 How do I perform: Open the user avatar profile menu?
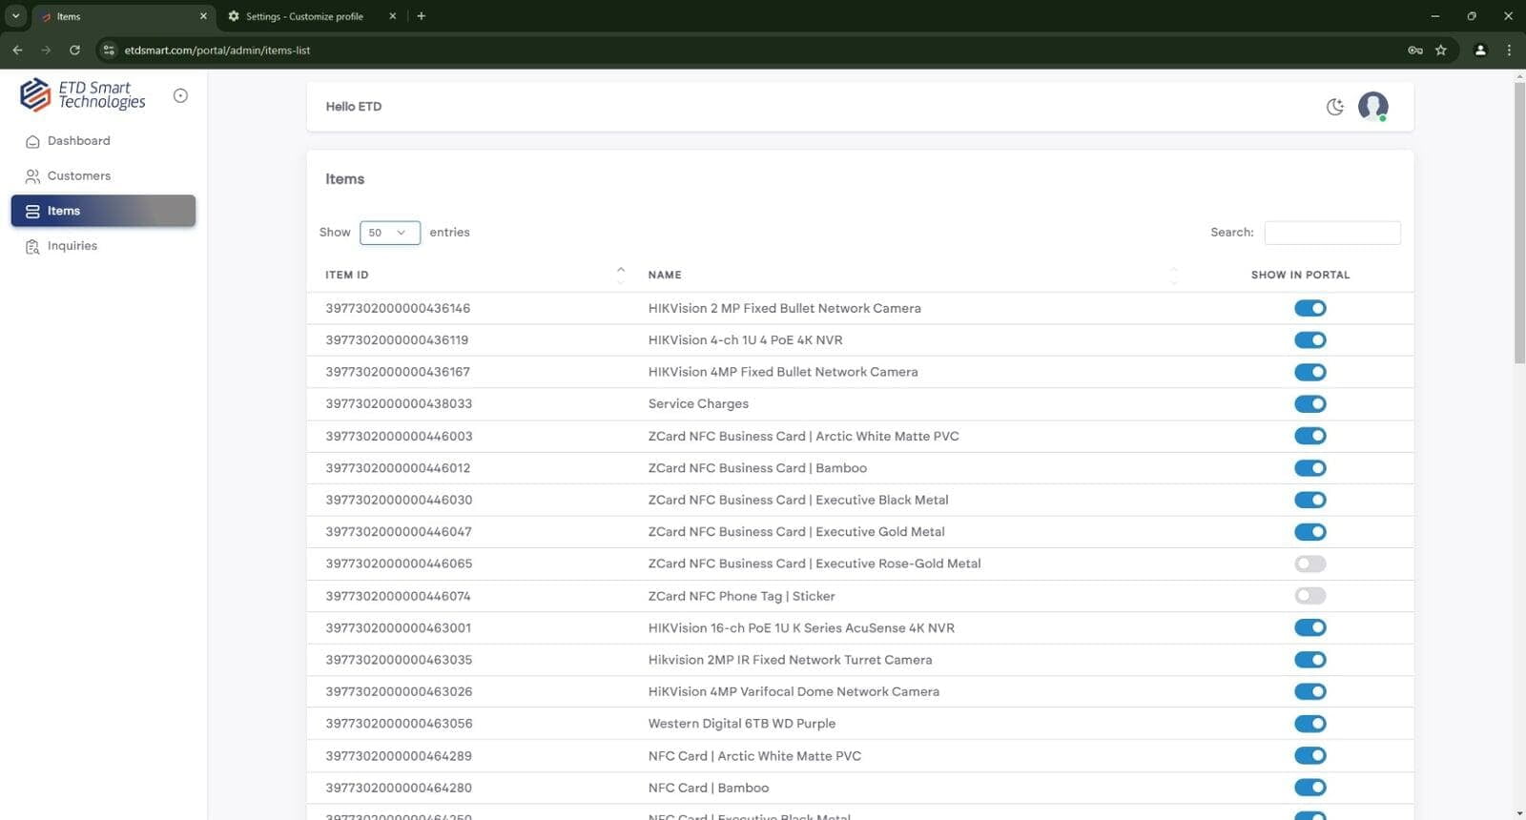[1373, 106]
